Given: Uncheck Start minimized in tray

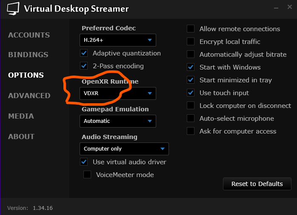Looking at the screenshot, I should pyautogui.click(x=191, y=80).
